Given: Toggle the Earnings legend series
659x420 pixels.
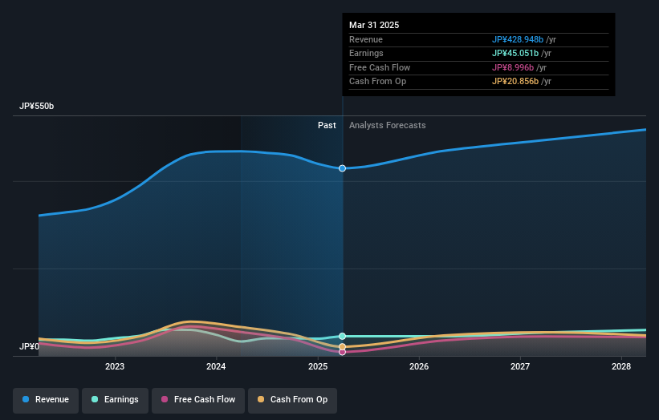Looking at the screenshot, I should (x=115, y=400).
